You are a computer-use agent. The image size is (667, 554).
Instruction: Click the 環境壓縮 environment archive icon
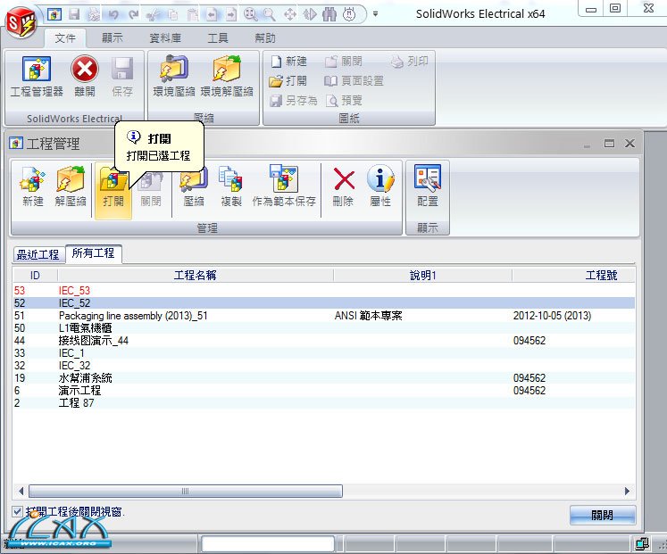coord(174,77)
